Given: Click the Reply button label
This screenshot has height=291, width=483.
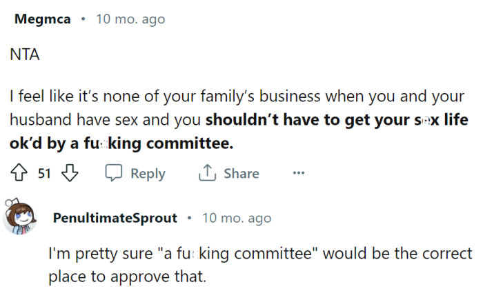Looking at the screenshot, I should tap(148, 174).
